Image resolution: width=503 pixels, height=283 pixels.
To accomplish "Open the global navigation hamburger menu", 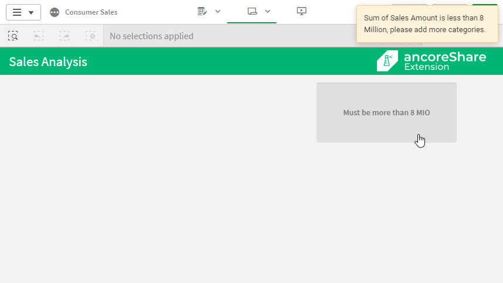I will point(23,12).
